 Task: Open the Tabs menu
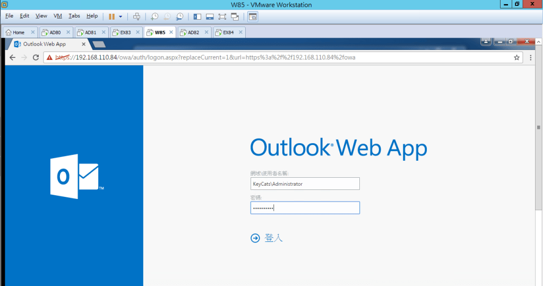(74, 16)
